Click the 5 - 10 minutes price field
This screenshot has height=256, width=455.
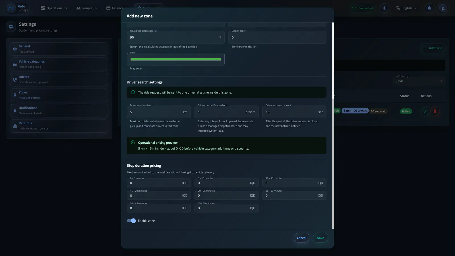(226, 183)
